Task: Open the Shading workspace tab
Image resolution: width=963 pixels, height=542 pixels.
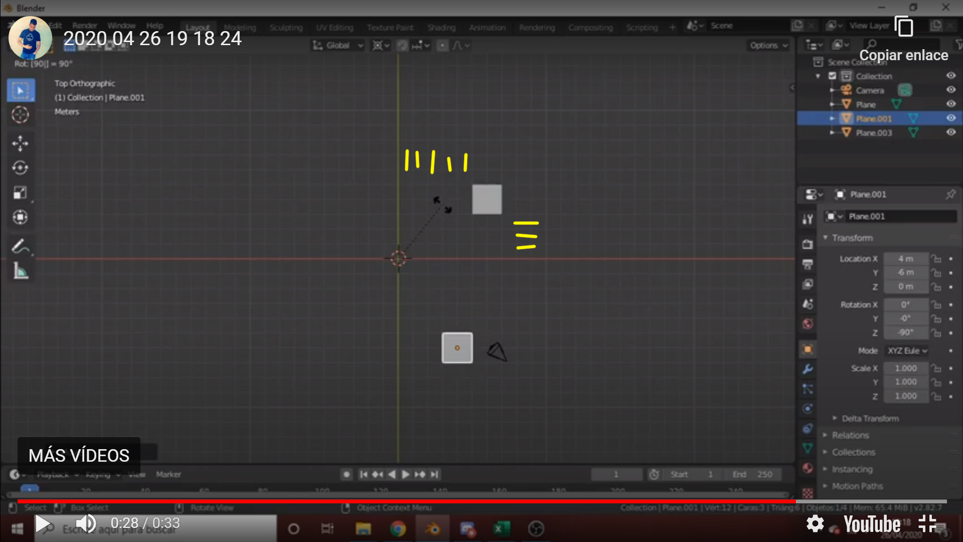Action: tap(441, 28)
